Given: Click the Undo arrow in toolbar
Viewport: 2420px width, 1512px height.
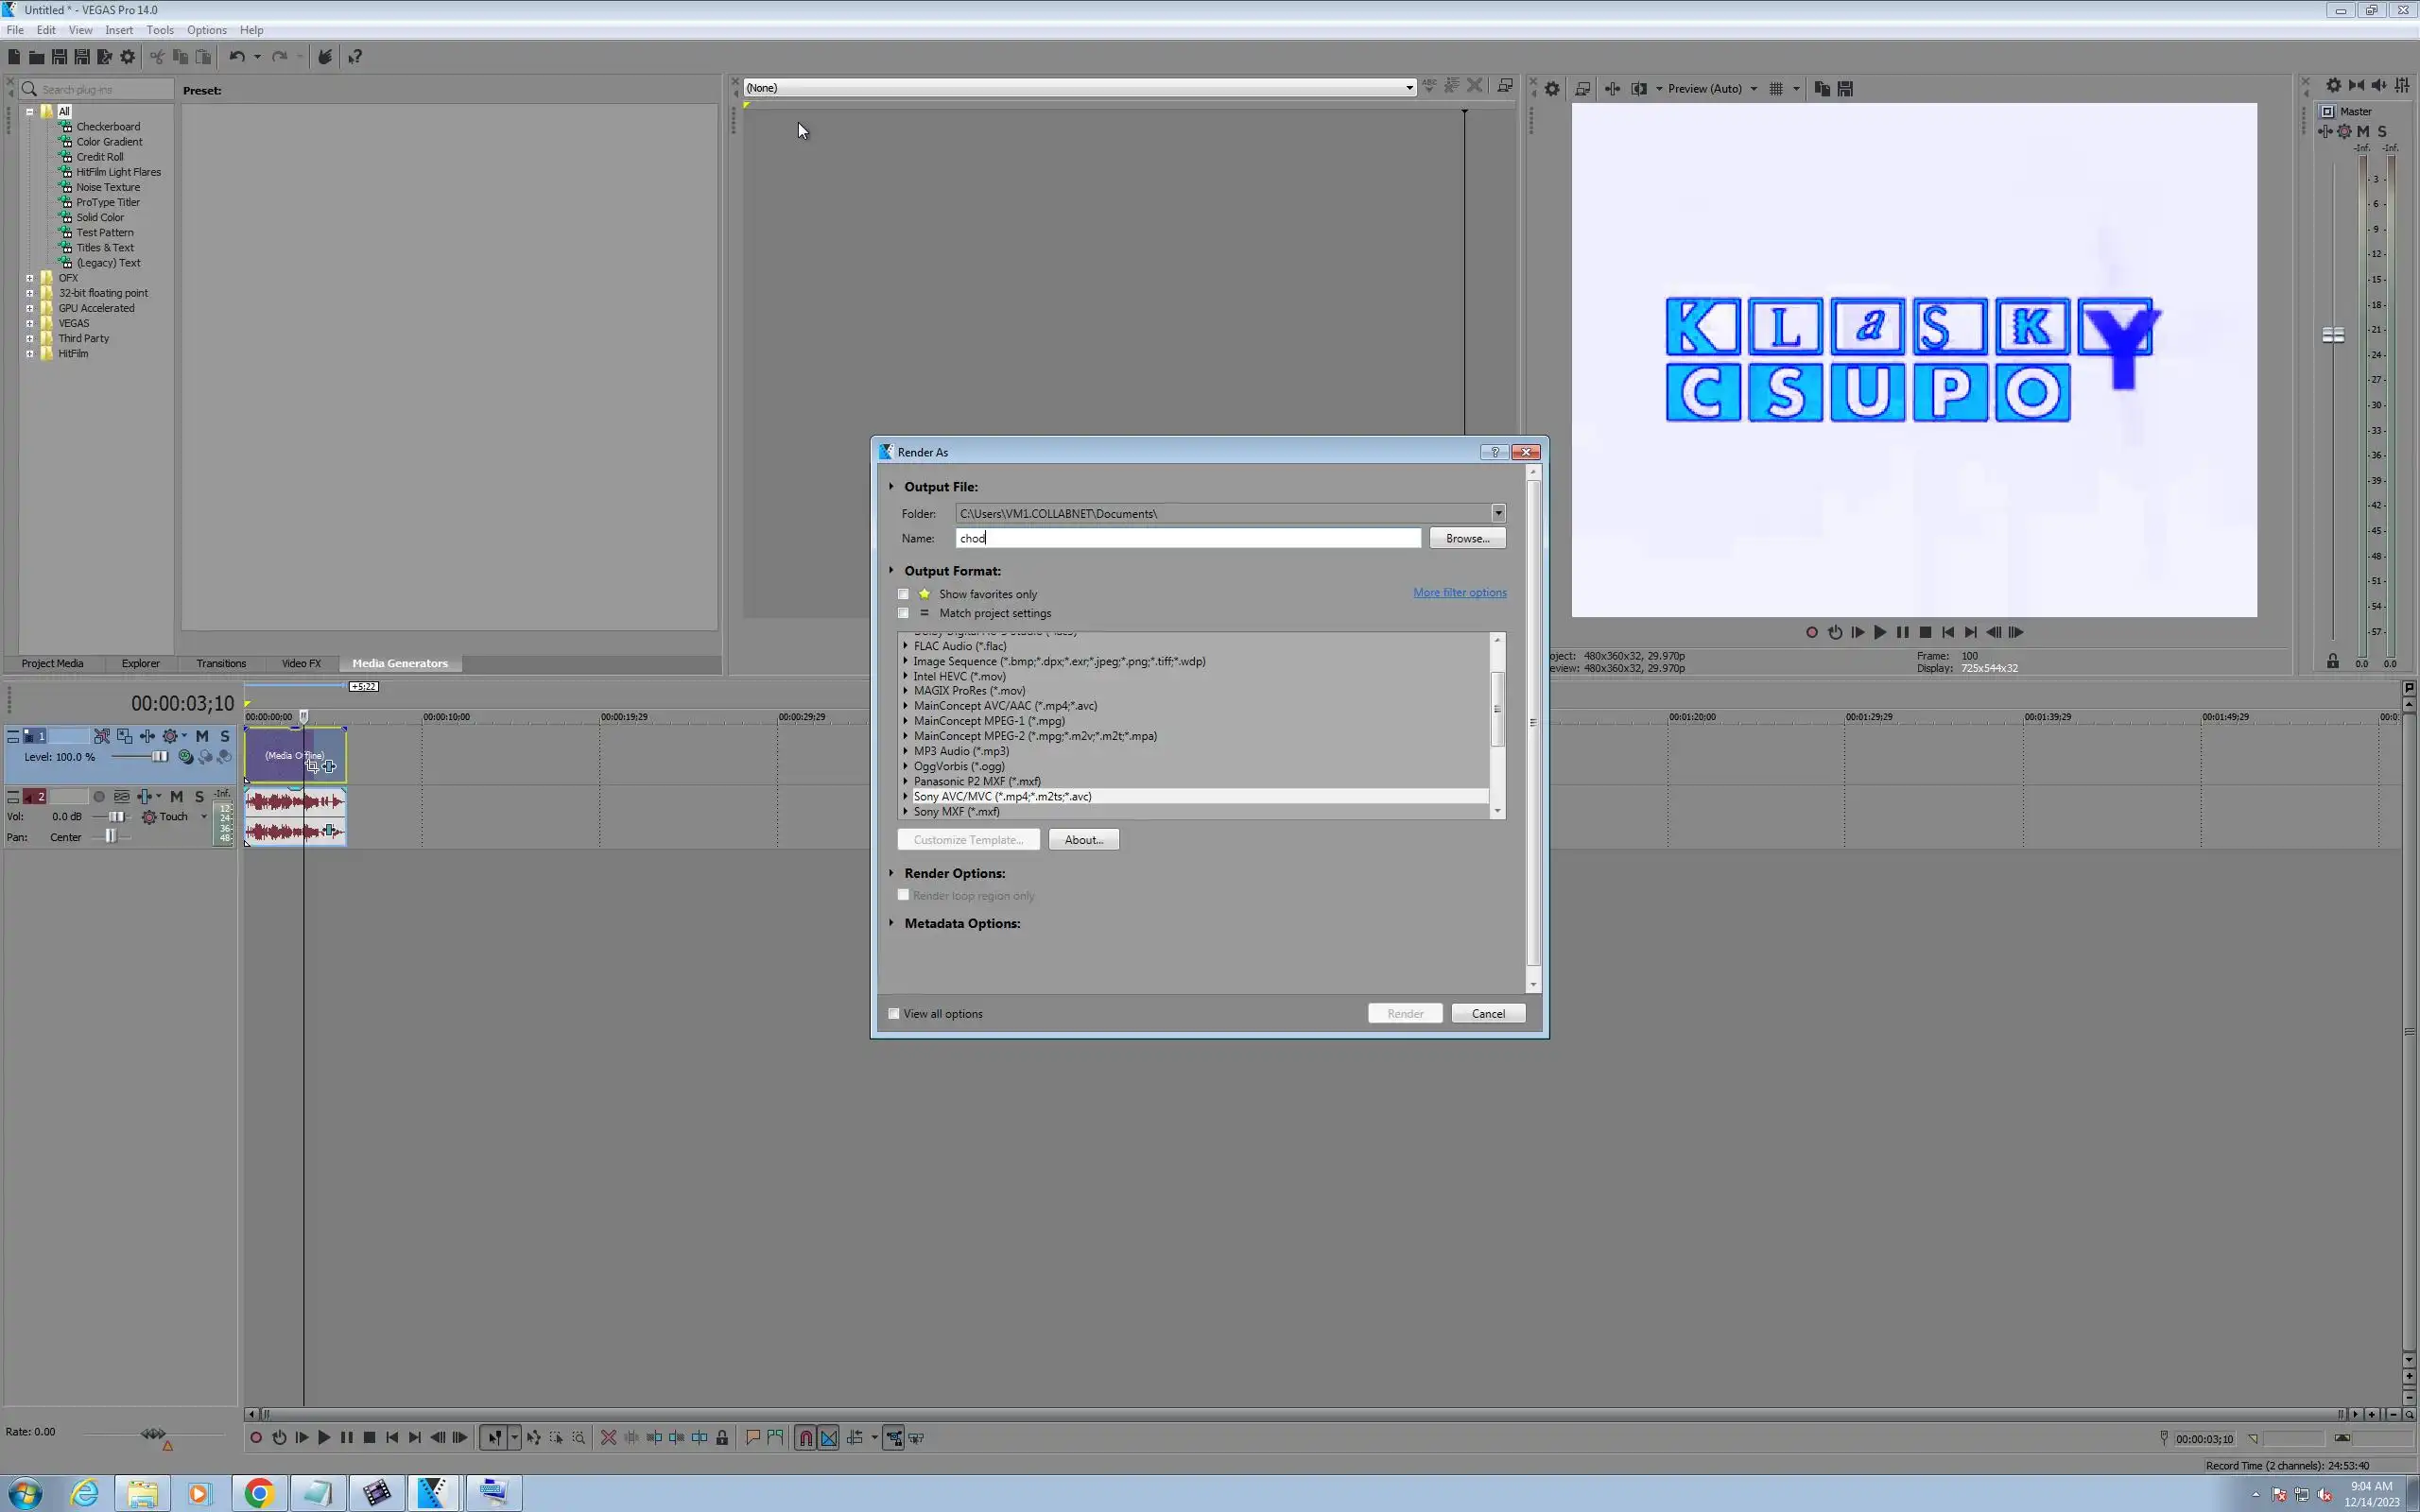Looking at the screenshot, I should pos(237,57).
